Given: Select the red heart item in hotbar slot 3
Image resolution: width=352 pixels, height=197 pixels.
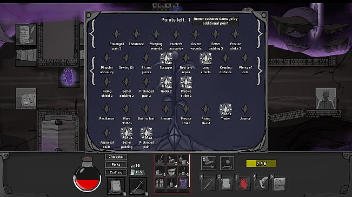Looking at the screenshot, I should 243,183.
